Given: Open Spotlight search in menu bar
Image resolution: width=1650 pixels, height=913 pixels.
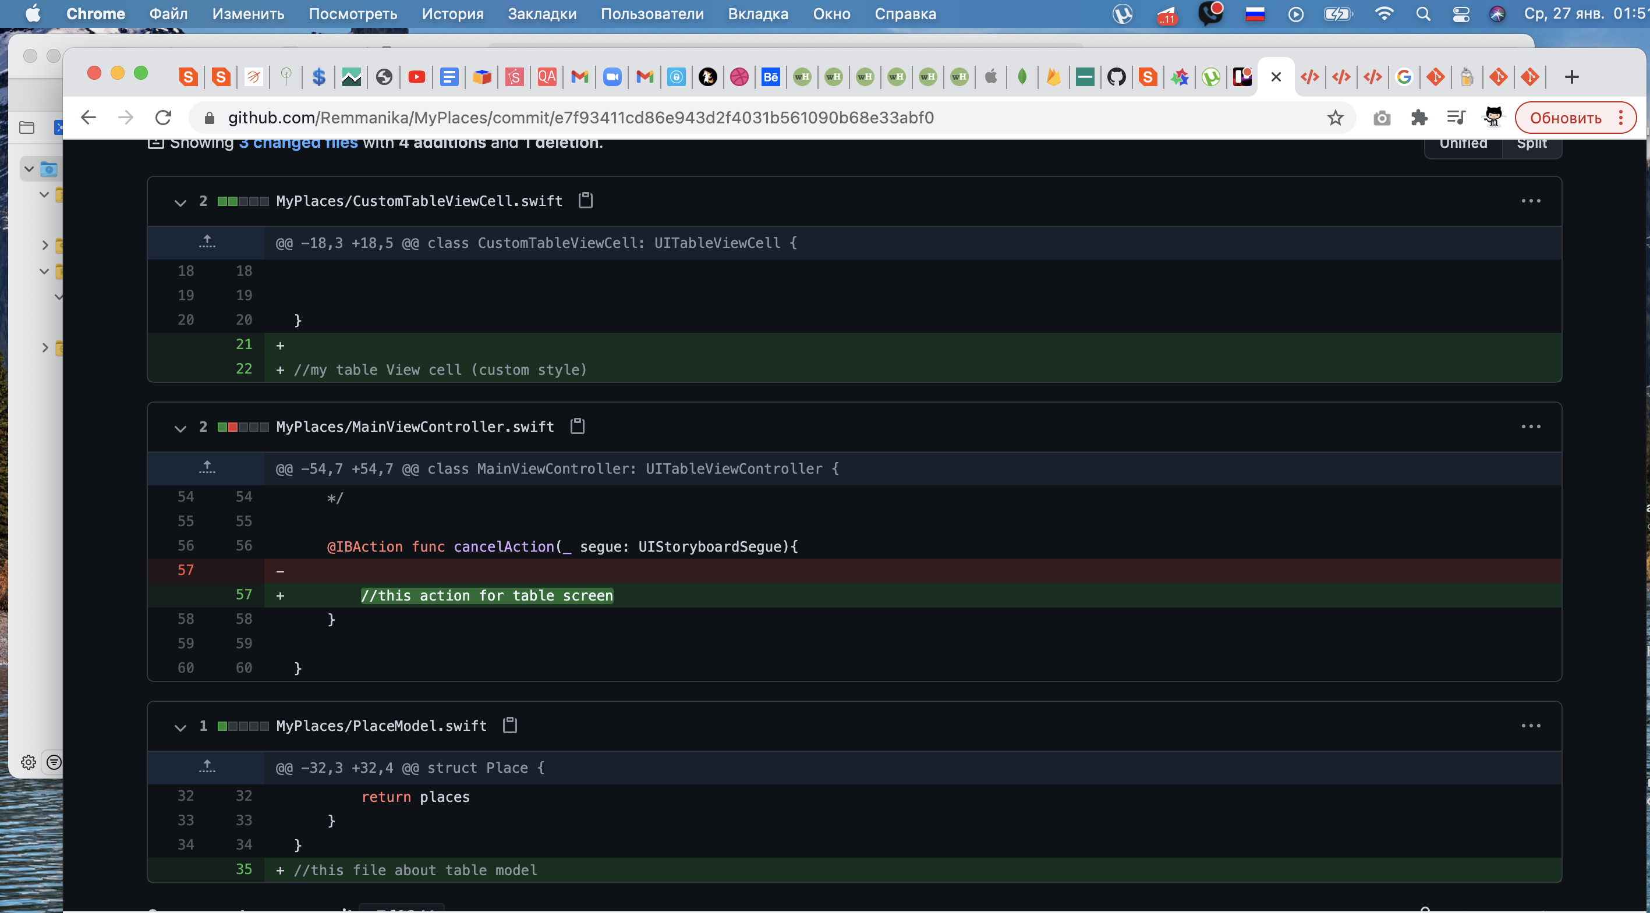Looking at the screenshot, I should [1422, 13].
